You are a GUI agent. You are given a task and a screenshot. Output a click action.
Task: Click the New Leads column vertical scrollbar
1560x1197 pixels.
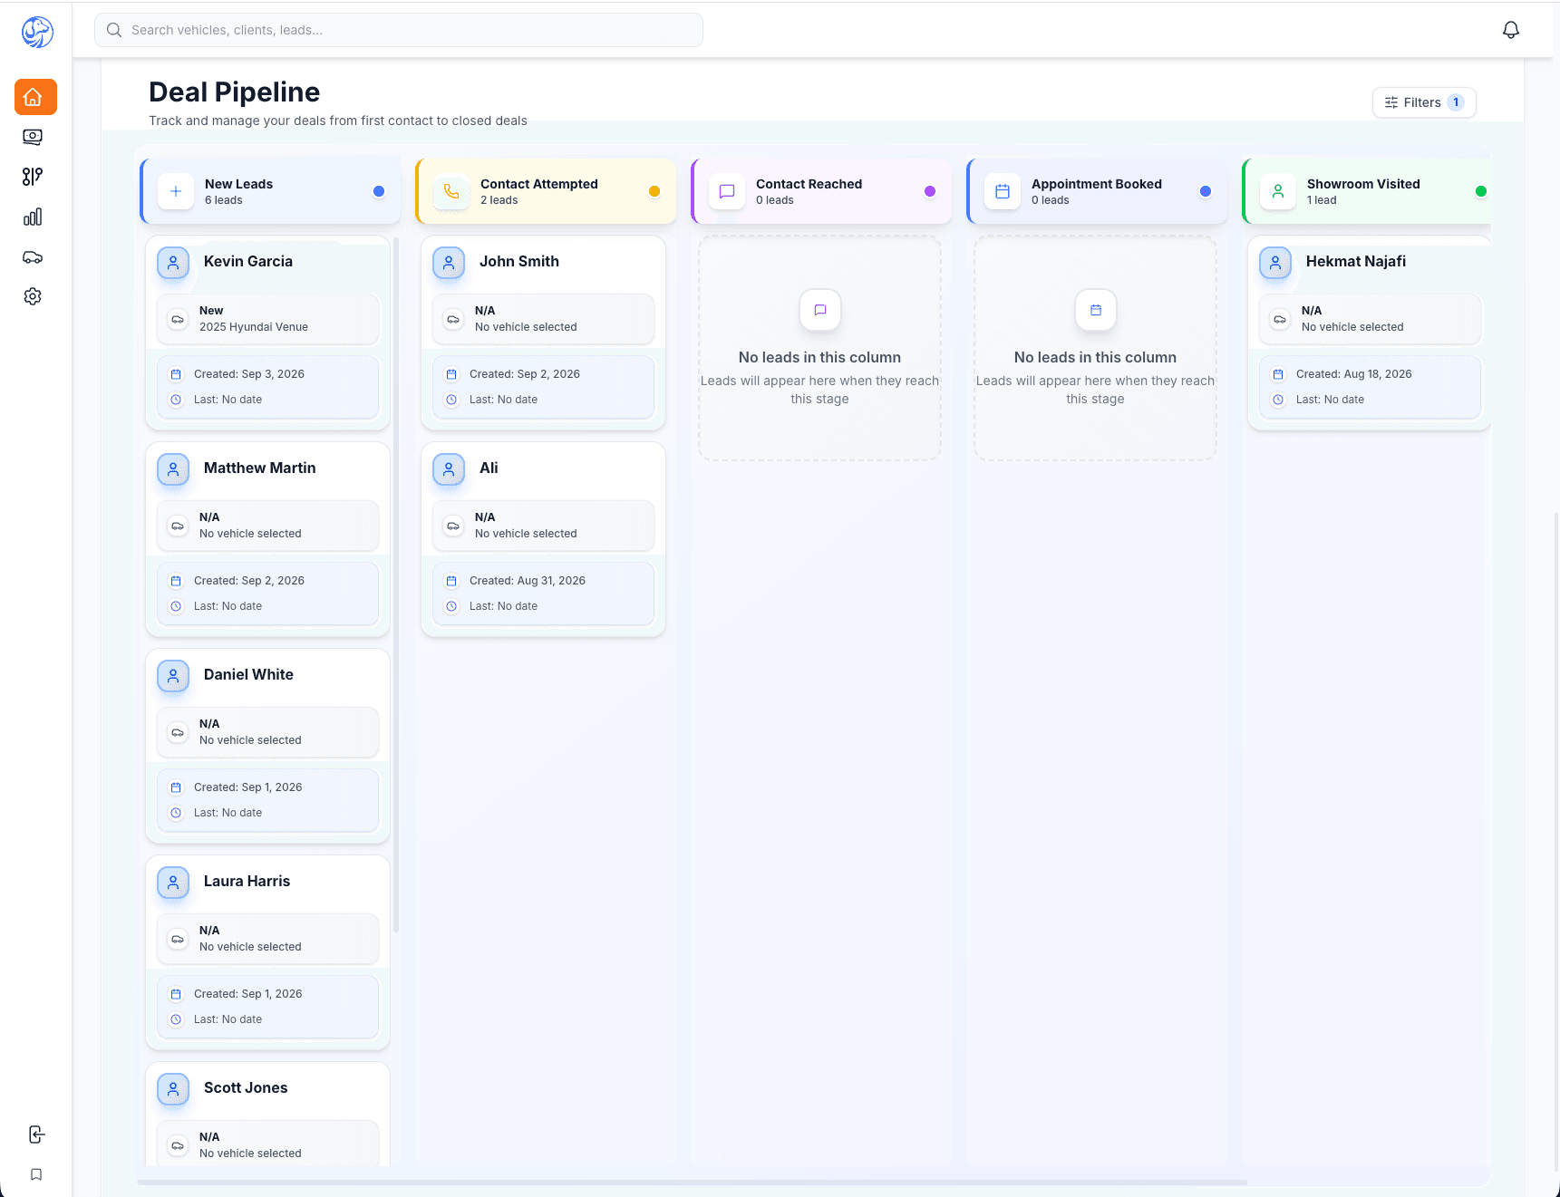tap(396, 584)
